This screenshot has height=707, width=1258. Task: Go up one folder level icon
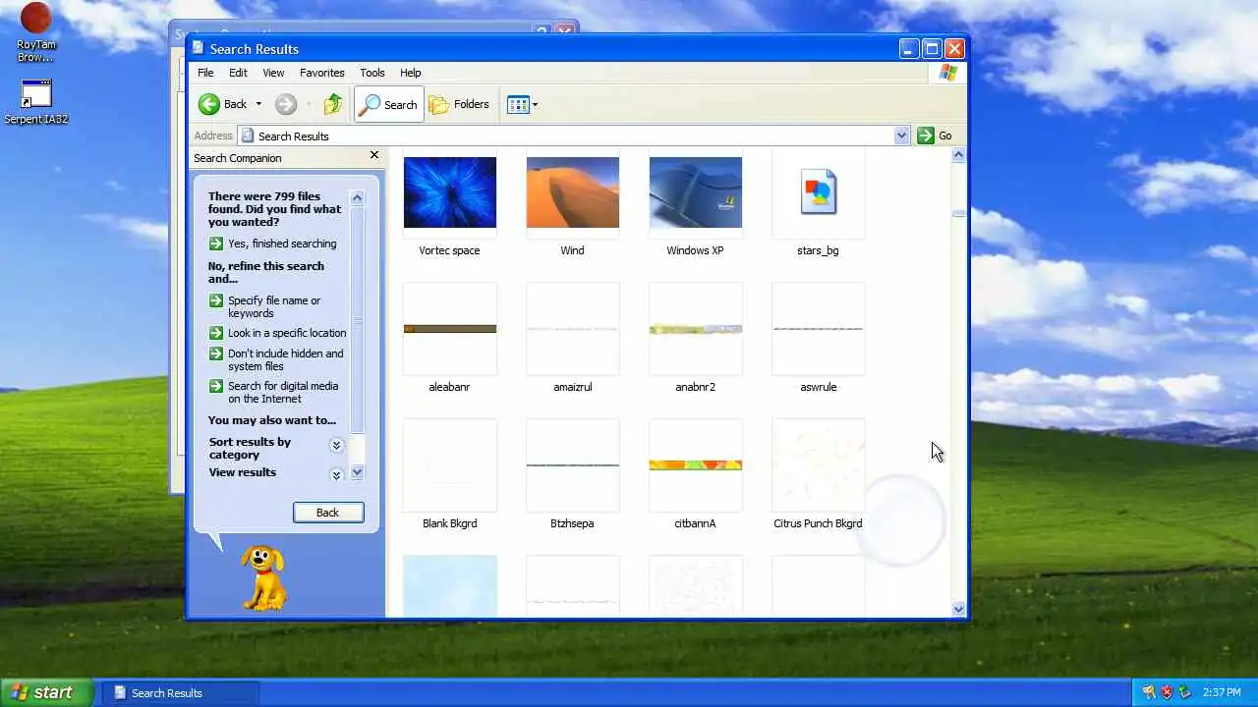[333, 104]
